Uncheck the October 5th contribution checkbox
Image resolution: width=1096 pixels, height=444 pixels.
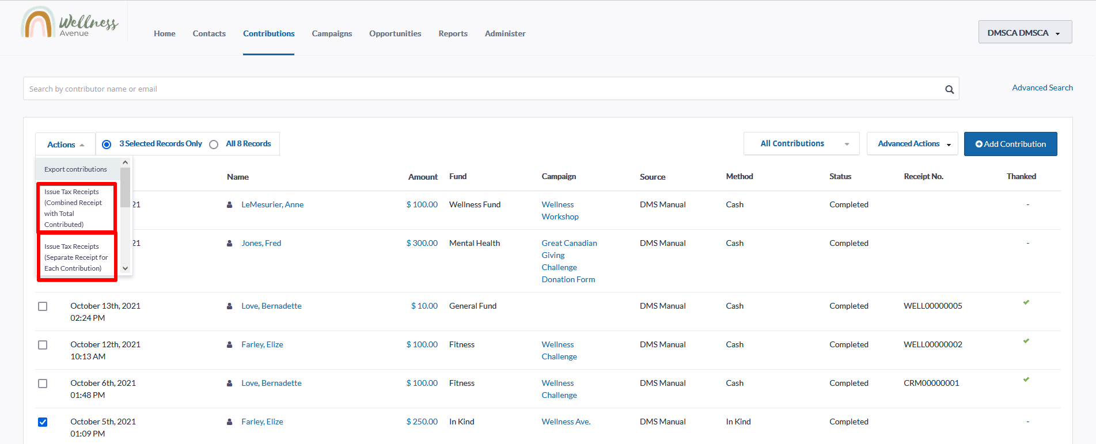43,422
